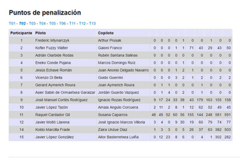Click copilot Guido Guerrini's name
Screen dimensions: 240x160
(109, 78)
